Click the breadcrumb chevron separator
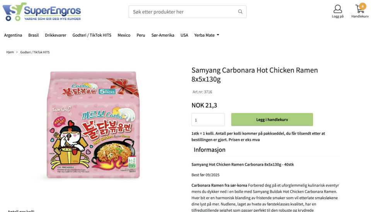The height and width of the screenshot is (212, 371). pyautogui.click(x=17, y=52)
